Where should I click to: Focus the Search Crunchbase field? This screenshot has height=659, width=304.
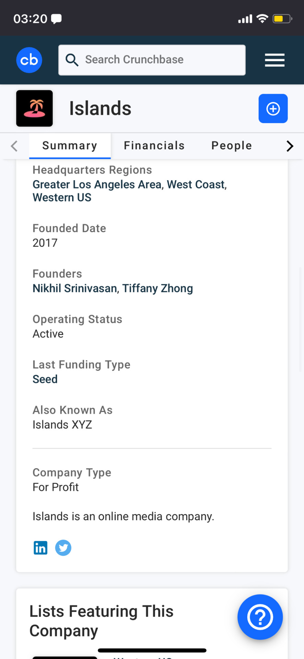[x=152, y=60]
